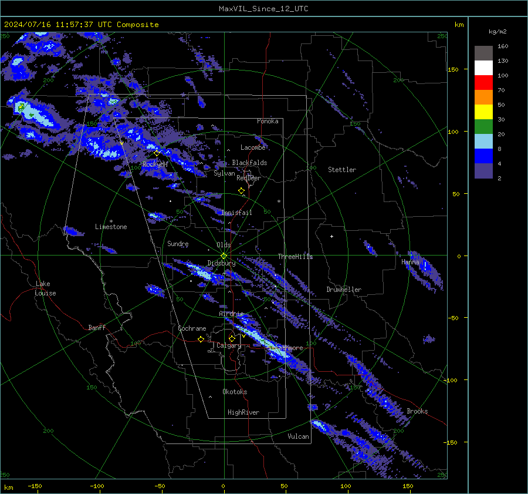Click the Banff town label
The image size is (528, 494).
pos(97,328)
